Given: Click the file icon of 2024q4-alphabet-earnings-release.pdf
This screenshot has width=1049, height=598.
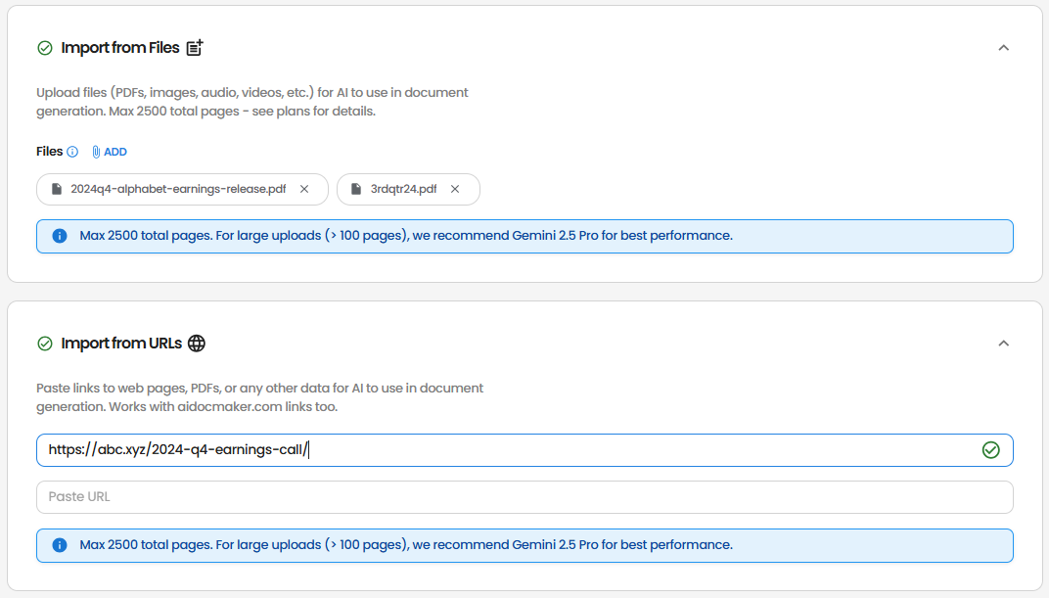Looking at the screenshot, I should pos(57,189).
